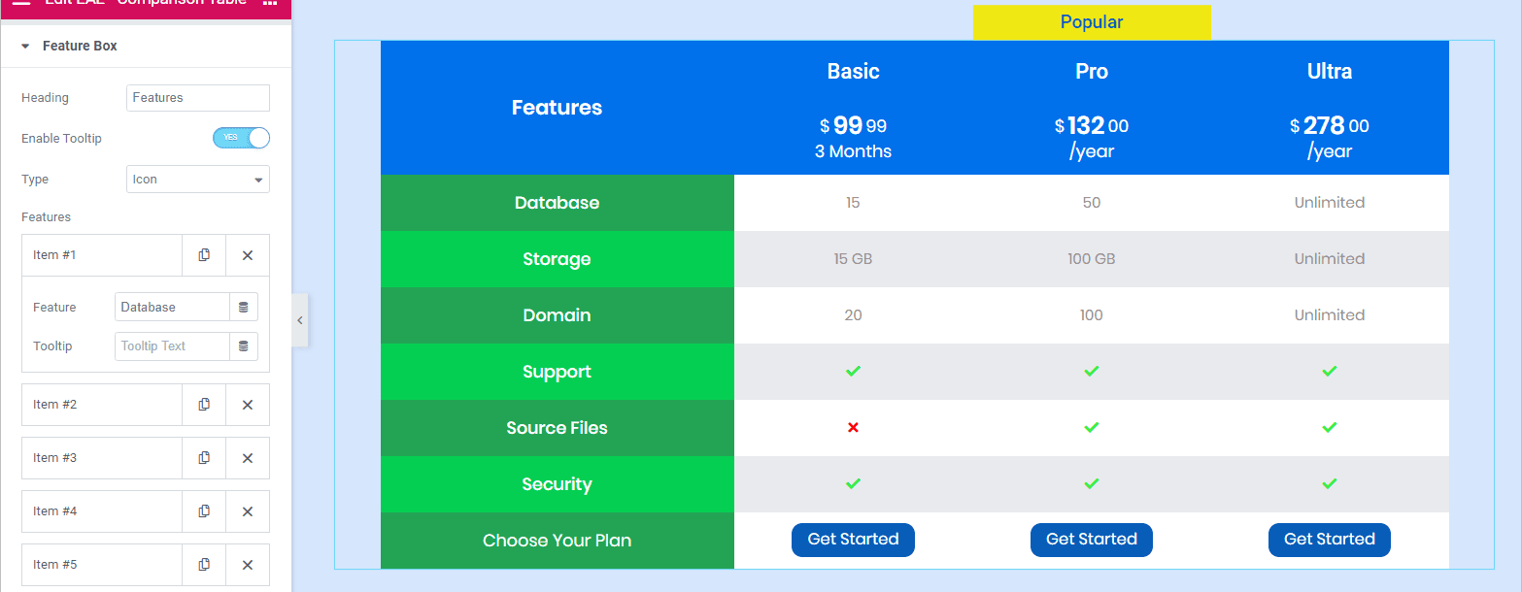Screen dimensions: 1522x592
Task: Duplicate Item #4 feature
Action: tap(204, 511)
